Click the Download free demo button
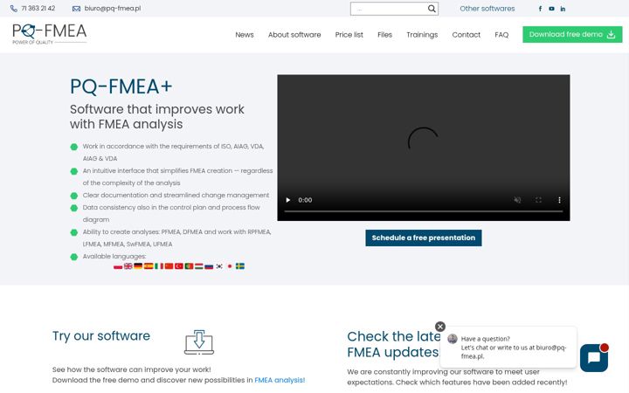Screen dimensions: 629x393 point(572,34)
